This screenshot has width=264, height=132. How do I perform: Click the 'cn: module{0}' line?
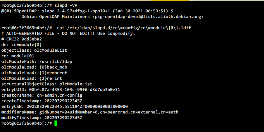click(18, 56)
